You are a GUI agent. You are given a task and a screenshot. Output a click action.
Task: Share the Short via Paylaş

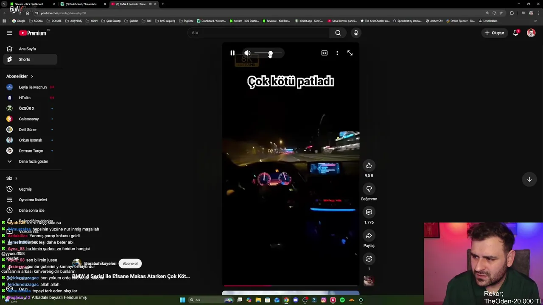[x=369, y=236]
